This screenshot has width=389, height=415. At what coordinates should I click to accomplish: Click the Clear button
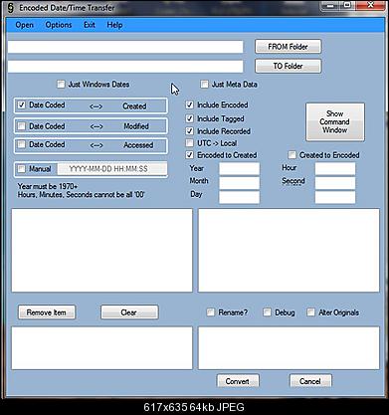(x=129, y=312)
